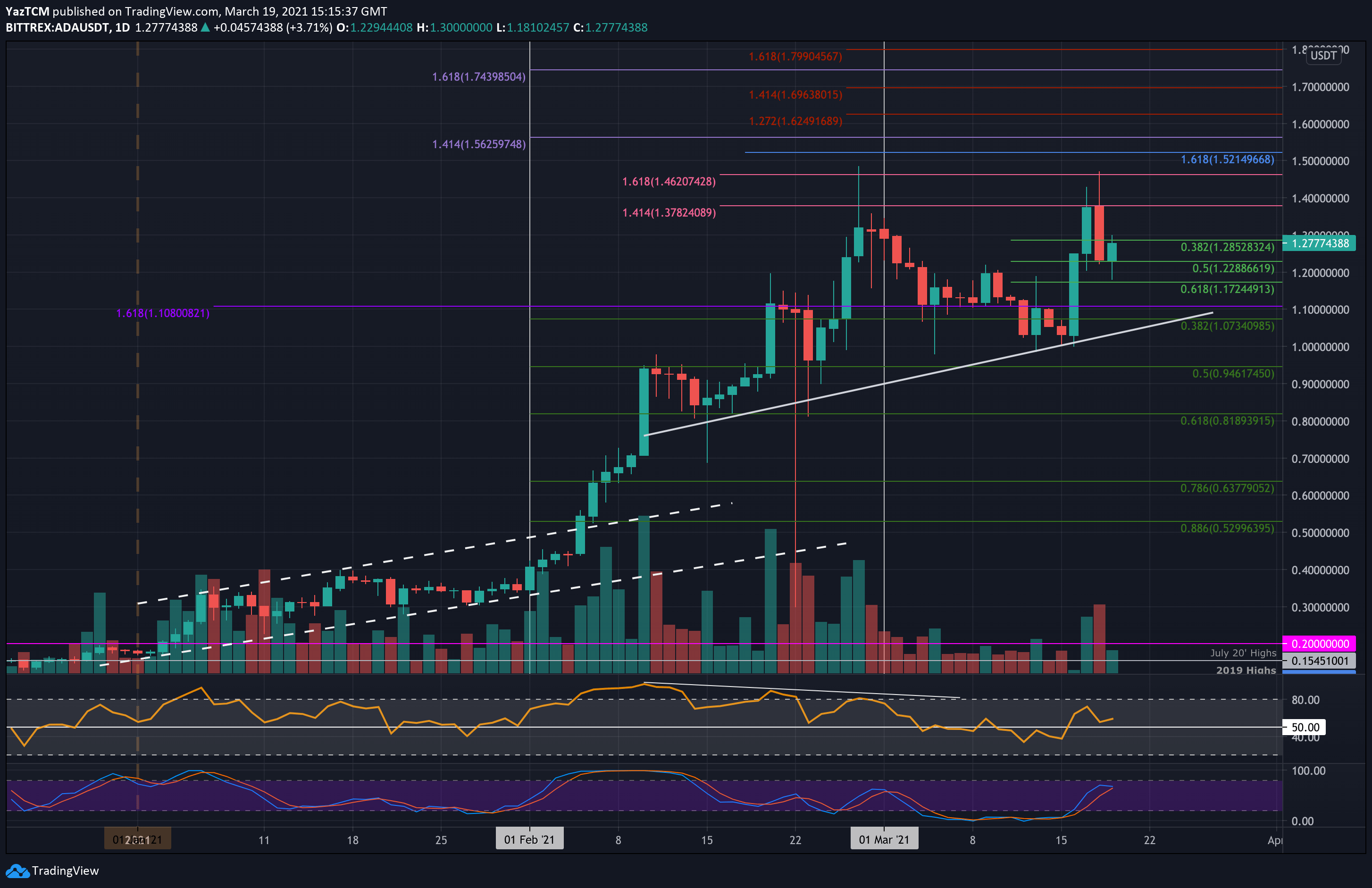Click stochastic axis label 100.00

pos(1308,771)
